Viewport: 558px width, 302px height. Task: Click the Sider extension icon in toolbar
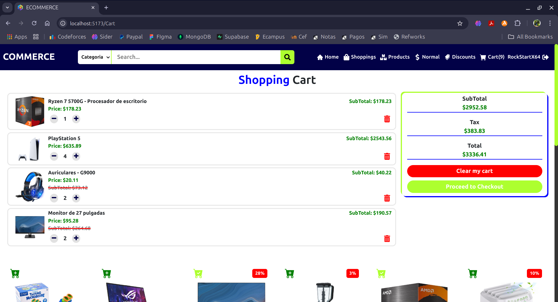point(478,23)
